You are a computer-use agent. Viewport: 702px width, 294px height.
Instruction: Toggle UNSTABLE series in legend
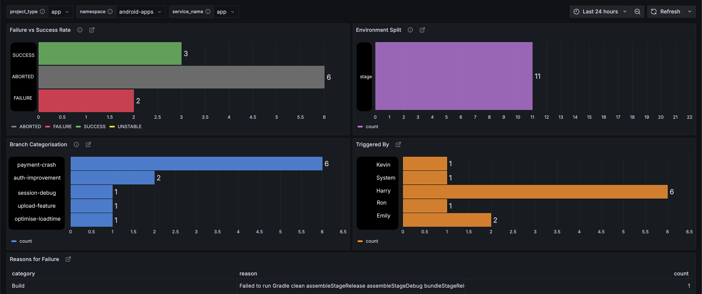pyautogui.click(x=130, y=127)
